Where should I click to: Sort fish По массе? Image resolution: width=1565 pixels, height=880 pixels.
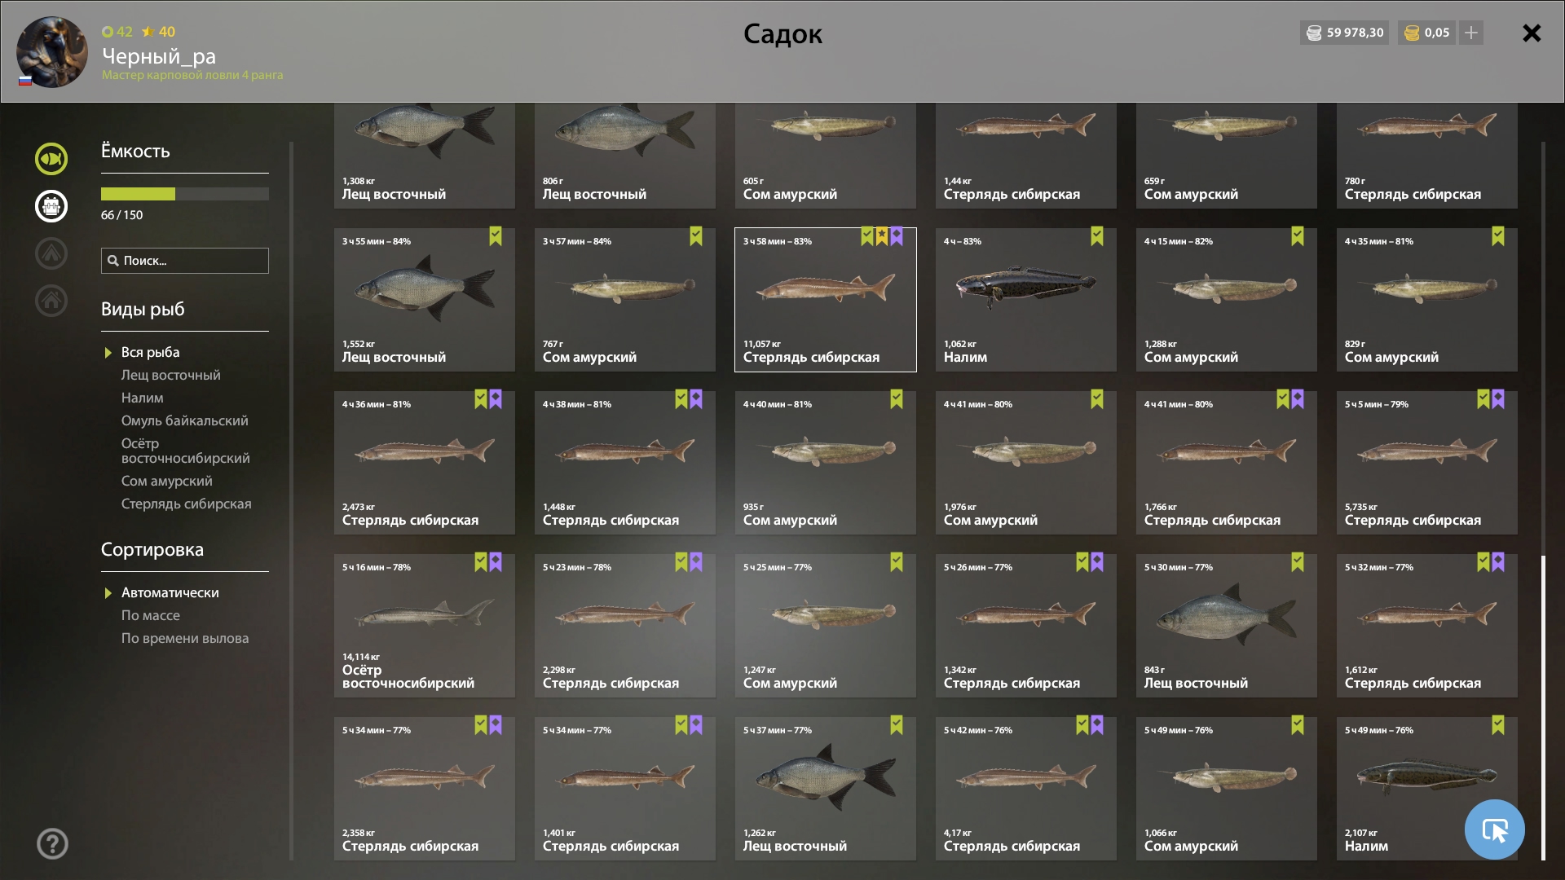coord(151,615)
